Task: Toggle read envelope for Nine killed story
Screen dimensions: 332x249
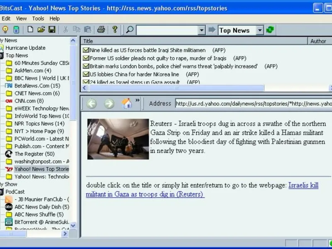Action: (86, 50)
